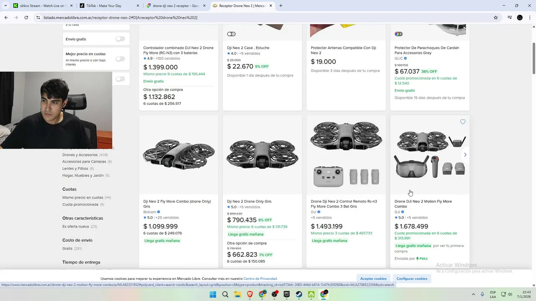Open ESP LAA language selector

493,294
